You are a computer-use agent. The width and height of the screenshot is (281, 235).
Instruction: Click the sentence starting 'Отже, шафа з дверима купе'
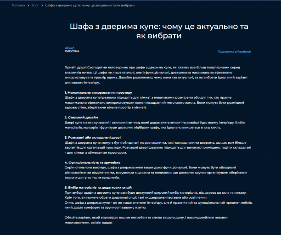pos(158,205)
